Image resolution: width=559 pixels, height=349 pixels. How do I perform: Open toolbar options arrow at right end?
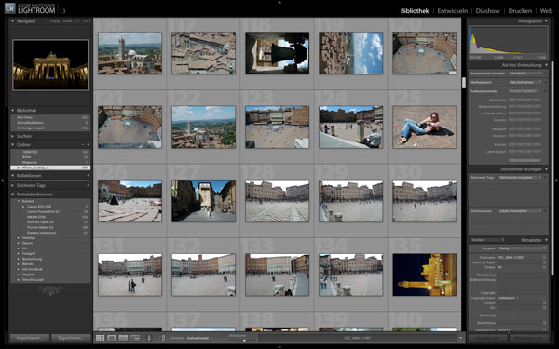click(x=460, y=338)
